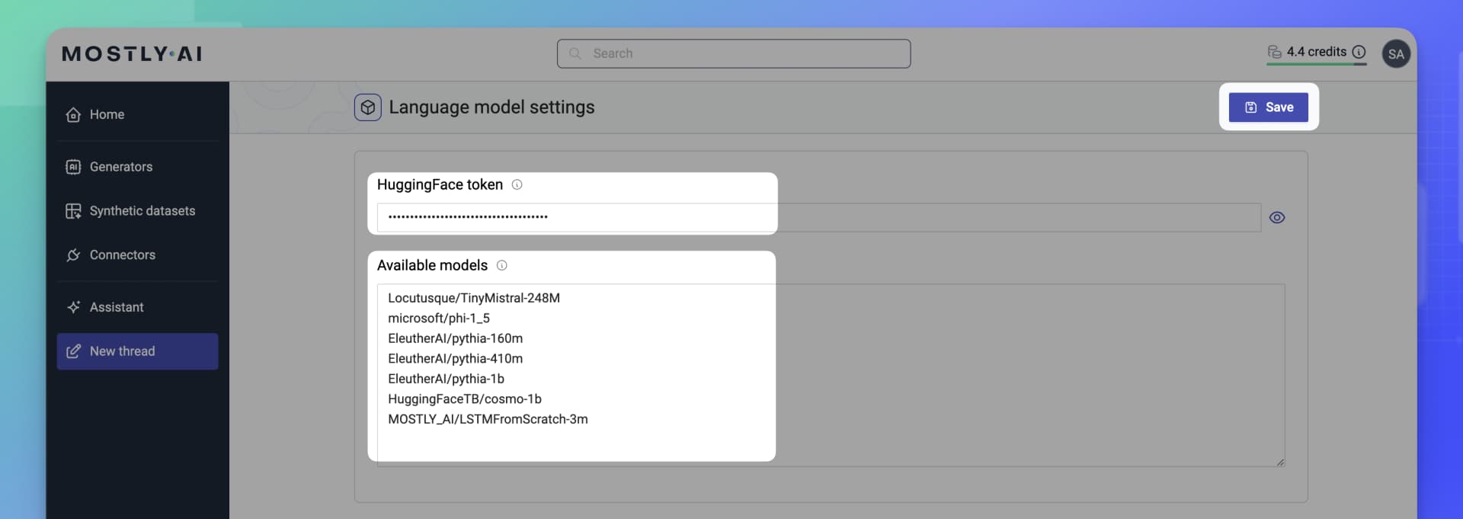Image resolution: width=1463 pixels, height=519 pixels.
Task: Click MOSTLY_AI/LSTMFromScratch-3m model line
Action: pyautogui.click(x=488, y=419)
